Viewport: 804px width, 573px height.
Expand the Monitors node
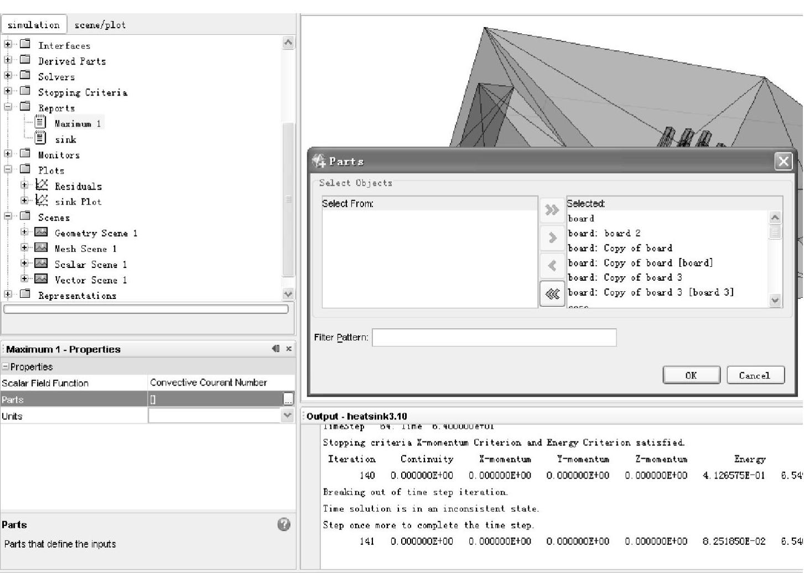click(8, 154)
